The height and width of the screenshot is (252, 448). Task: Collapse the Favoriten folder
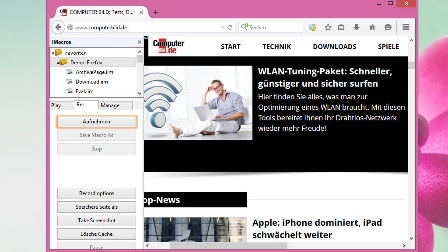point(53,53)
